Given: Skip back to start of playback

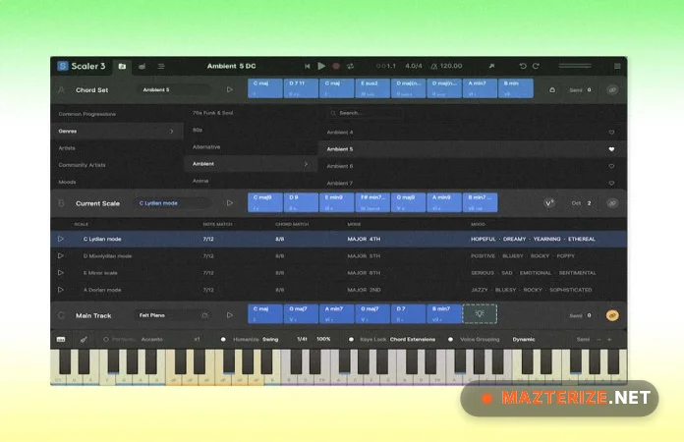Looking at the screenshot, I should click(x=307, y=66).
